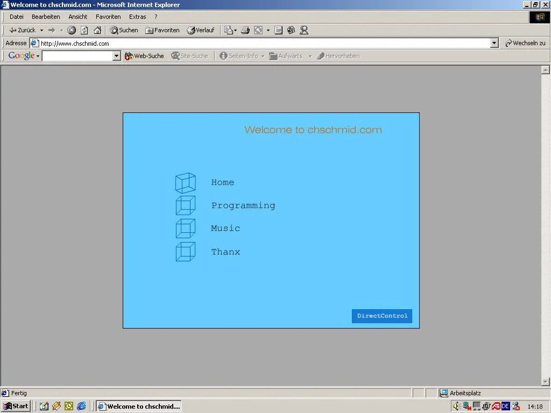Click the DirectControl button
This screenshot has width=551, height=413.
pyautogui.click(x=382, y=316)
